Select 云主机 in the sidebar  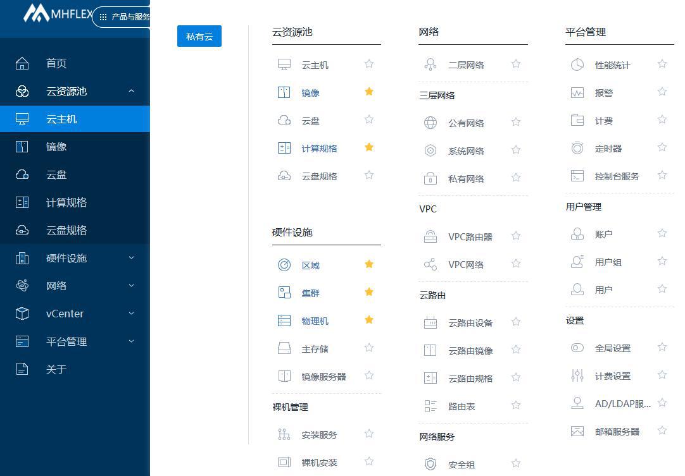pyautogui.click(x=75, y=119)
